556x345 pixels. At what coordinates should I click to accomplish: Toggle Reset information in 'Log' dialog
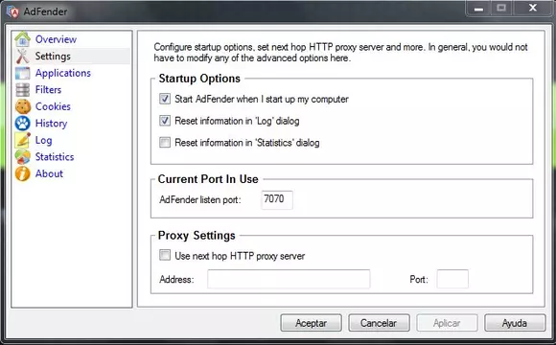165,121
